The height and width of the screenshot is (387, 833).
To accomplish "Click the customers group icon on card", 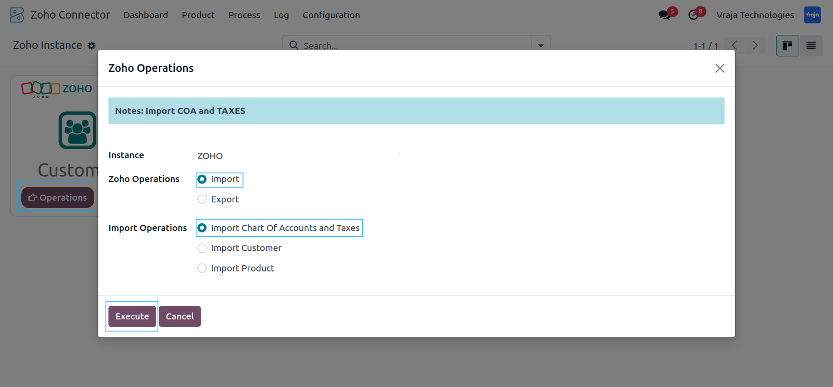I will pos(78,130).
